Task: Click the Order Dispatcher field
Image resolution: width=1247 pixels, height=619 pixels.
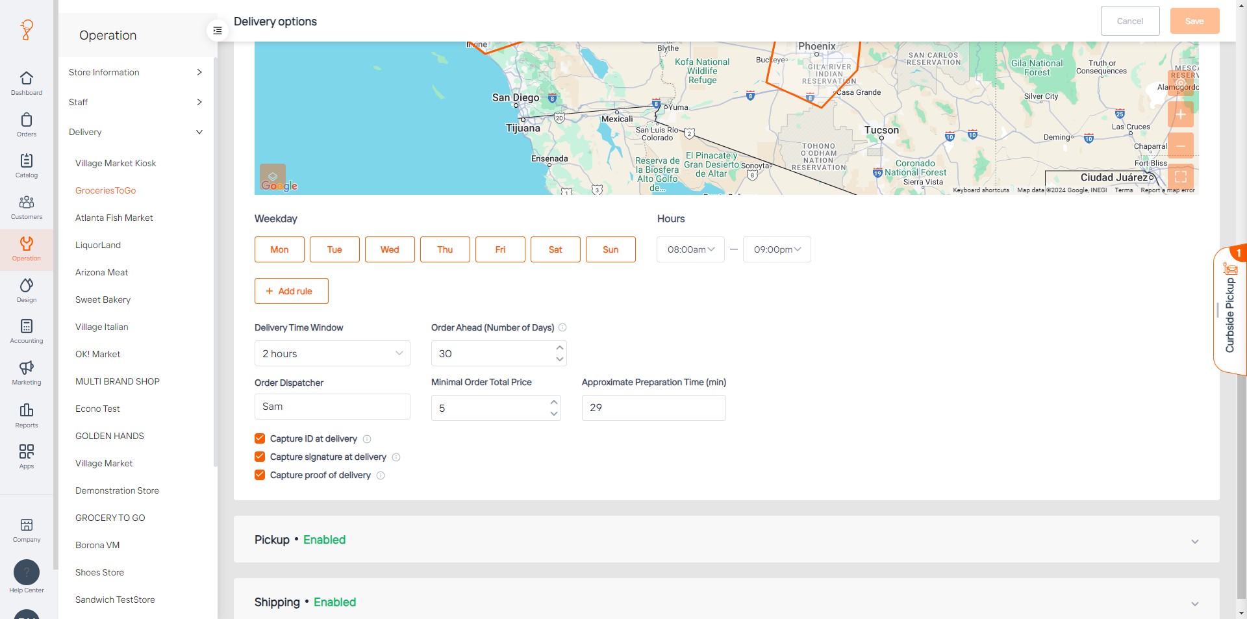Action: tap(333, 407)
